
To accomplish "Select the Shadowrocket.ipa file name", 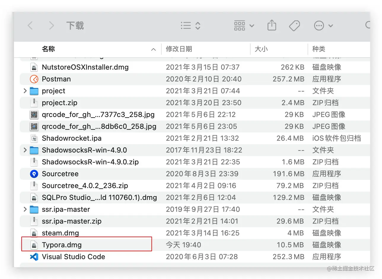I will coord(71,138).
